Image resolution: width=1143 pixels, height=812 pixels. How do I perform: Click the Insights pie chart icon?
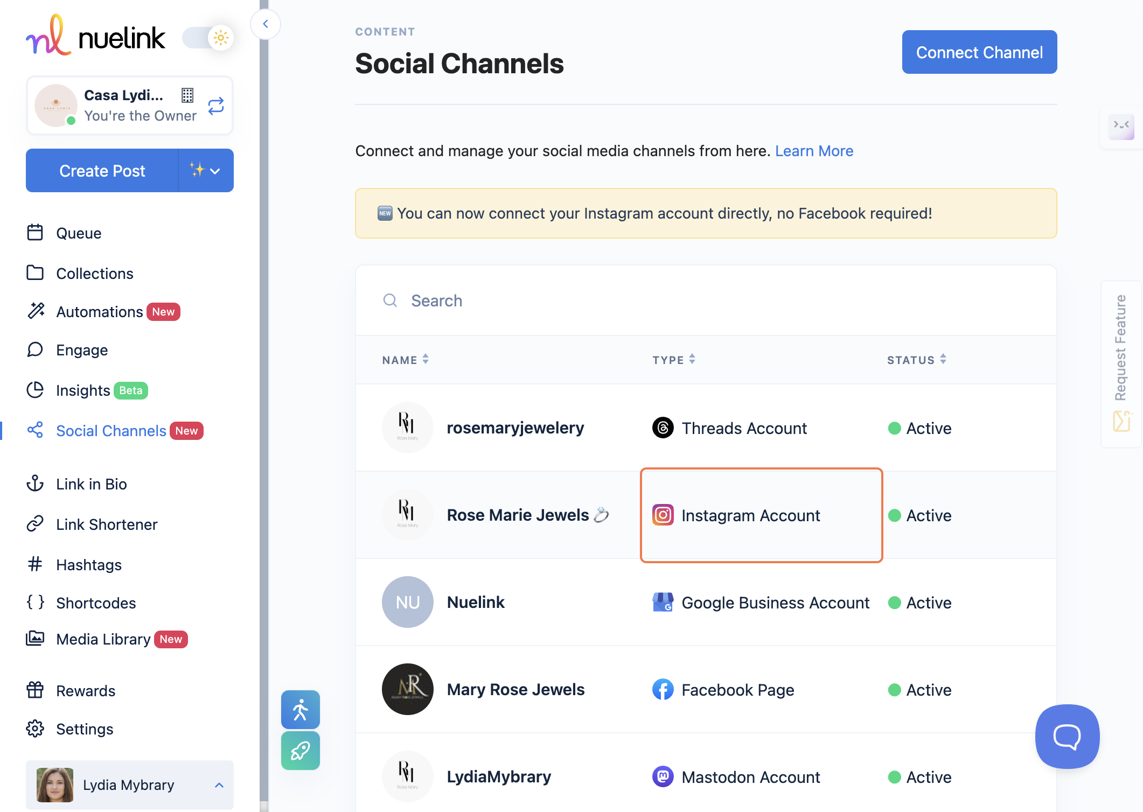[x=35, y=390]
